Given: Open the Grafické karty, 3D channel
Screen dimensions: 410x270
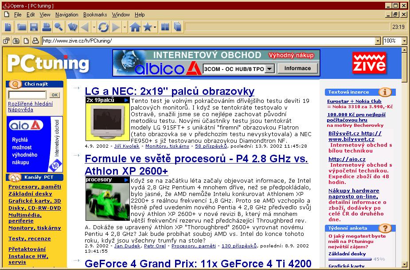Looking at the screenshot, I should [x=35, y=201].
